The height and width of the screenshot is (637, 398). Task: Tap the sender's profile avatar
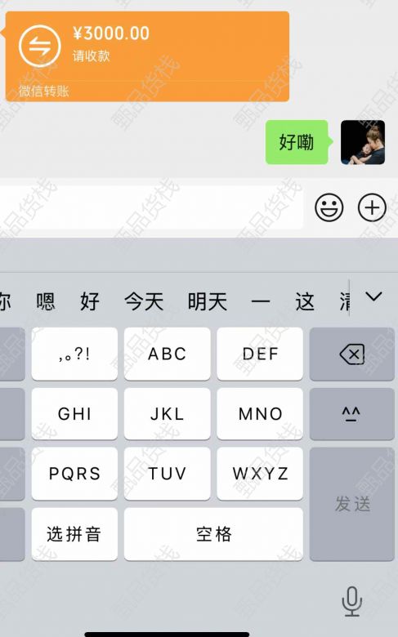coord(363,142)
